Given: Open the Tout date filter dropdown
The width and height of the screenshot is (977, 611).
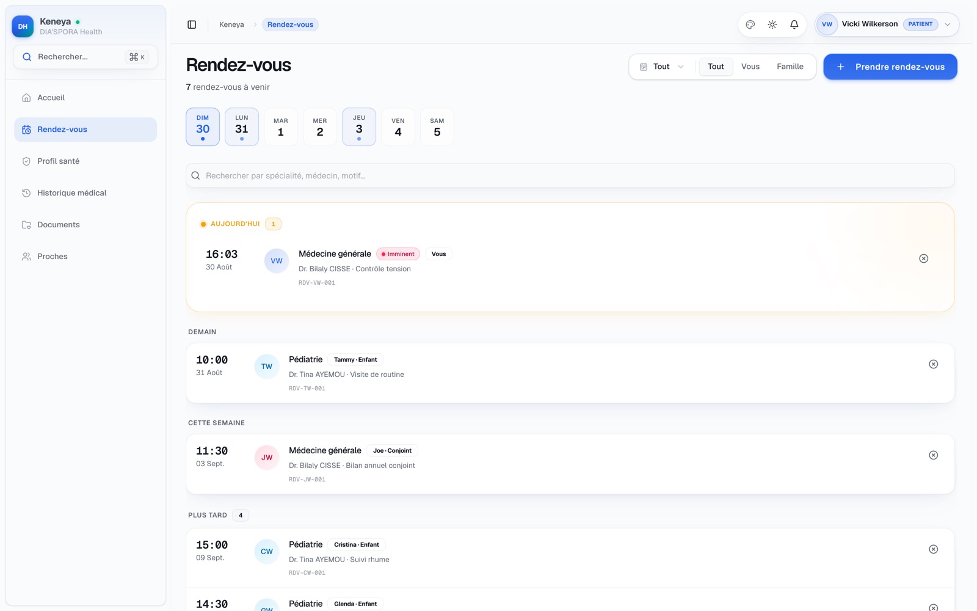Looking at the screenshot, I should tap(662, 67).
